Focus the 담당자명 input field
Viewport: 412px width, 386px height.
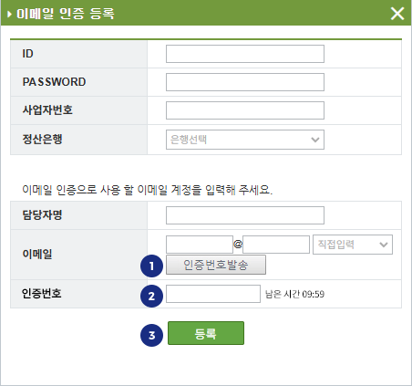click(245, 215)
